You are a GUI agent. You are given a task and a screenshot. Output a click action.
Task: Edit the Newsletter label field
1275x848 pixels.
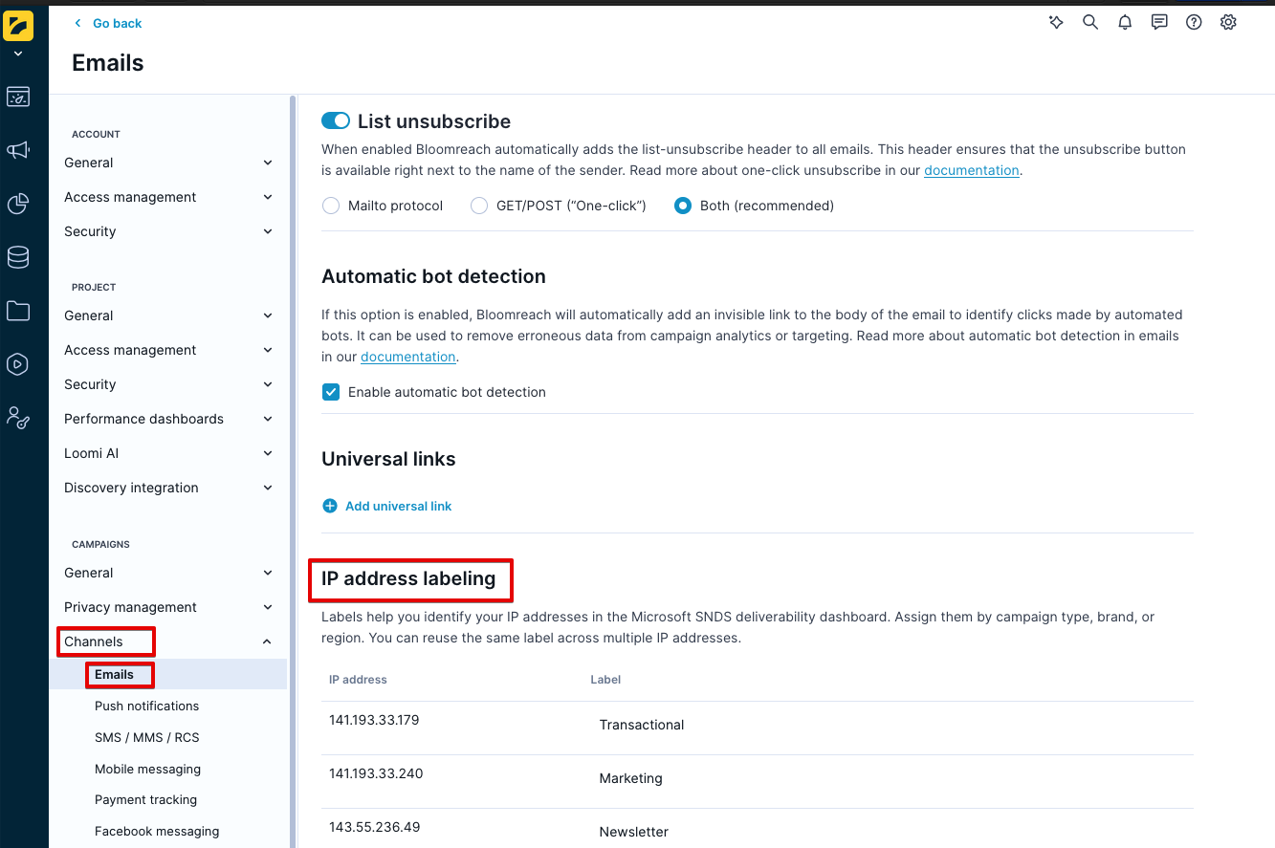click(633, 832)
